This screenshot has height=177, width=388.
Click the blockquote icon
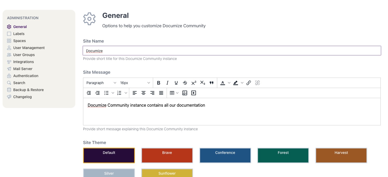click(x=212, y=83)
